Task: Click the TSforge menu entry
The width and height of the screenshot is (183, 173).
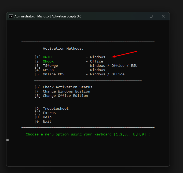Action: pos(50,66)
